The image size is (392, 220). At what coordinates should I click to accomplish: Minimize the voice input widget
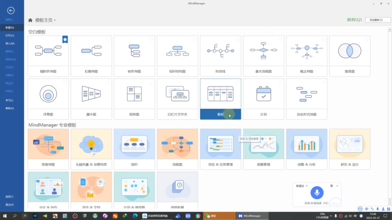pos(337,186)
